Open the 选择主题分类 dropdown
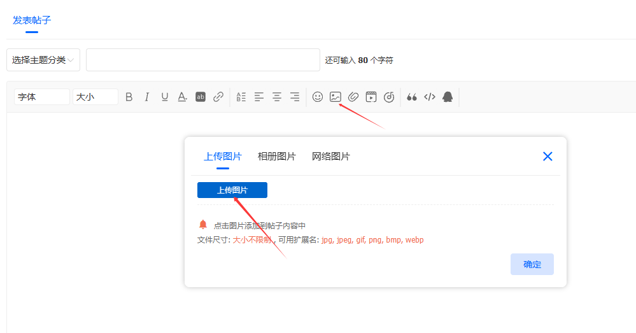Image resolution: width=636 pixels, height=333 pixels. click(43, 60)
